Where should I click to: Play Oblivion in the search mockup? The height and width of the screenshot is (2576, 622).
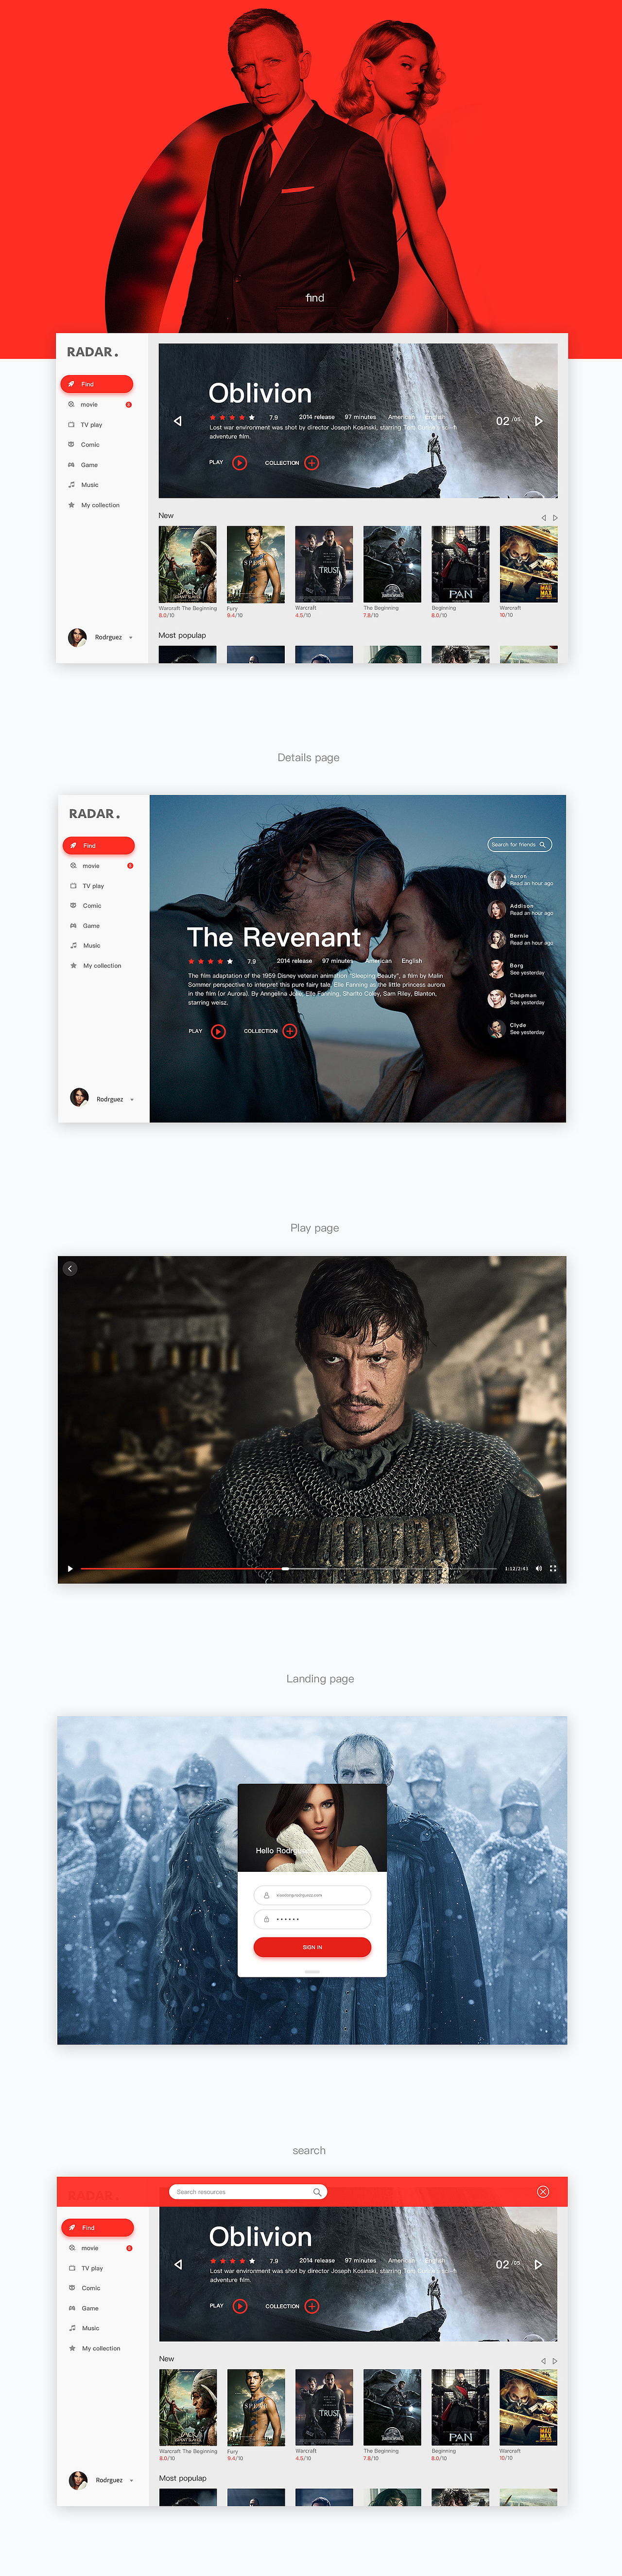(240, 2306)
